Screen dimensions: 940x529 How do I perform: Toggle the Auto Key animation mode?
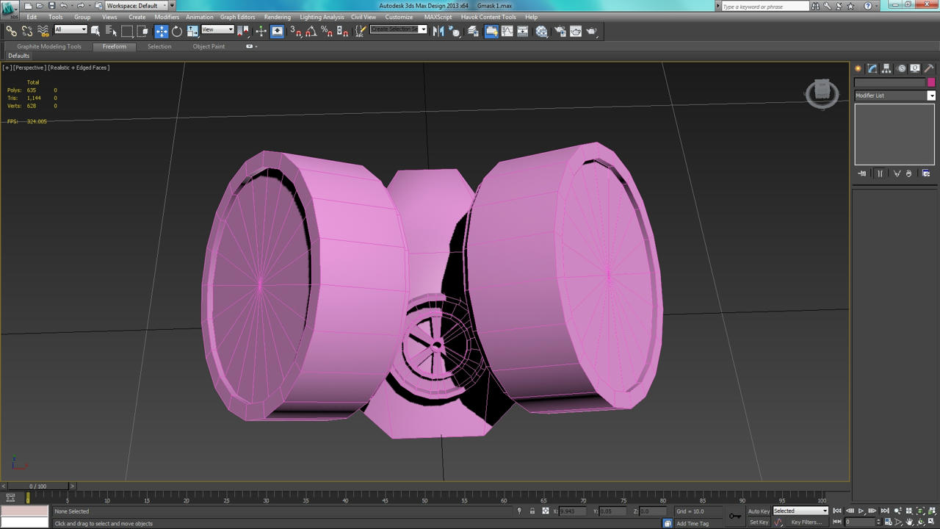click(x=759, y=511)
